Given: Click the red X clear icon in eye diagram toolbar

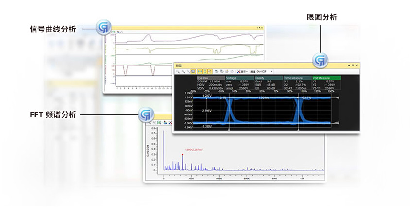Looking at the screenshot, I should 239,71.
